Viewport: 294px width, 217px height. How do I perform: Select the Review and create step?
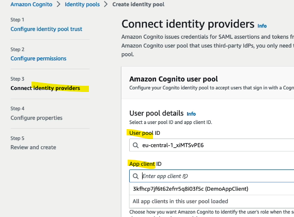click(x=33, y=147)
